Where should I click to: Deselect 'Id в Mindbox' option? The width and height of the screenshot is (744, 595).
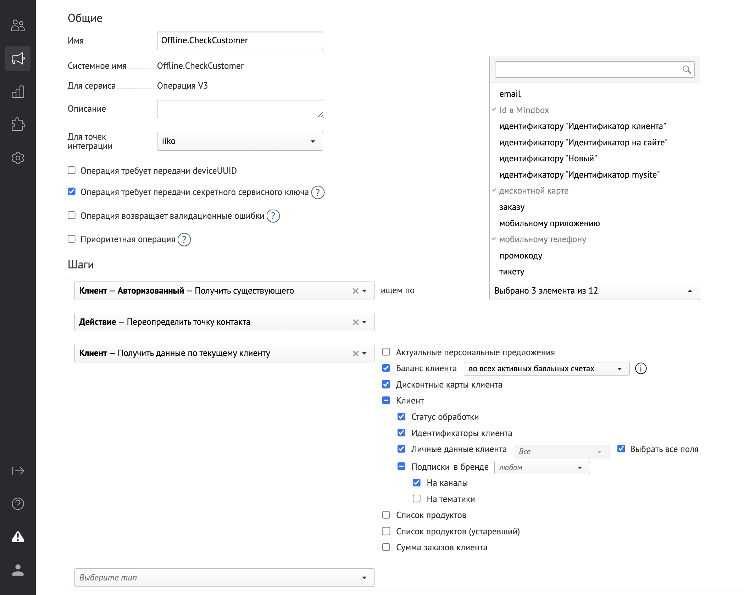(594, 110)
